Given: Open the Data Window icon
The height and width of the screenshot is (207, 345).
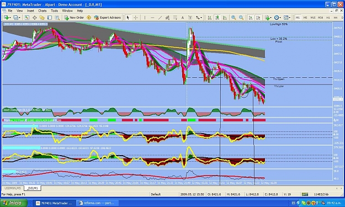Looking at the screenshot, I should [x=35, y=18].
